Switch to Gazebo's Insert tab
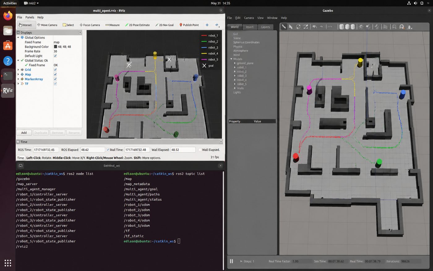The width and height of the screenshot is (433, 271). pyautogui.click(x=250, y=27)
